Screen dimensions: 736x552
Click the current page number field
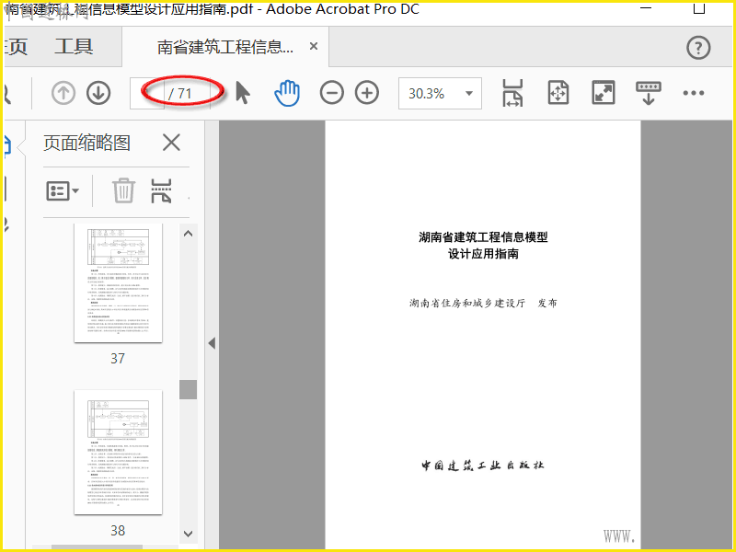point(147,94)
